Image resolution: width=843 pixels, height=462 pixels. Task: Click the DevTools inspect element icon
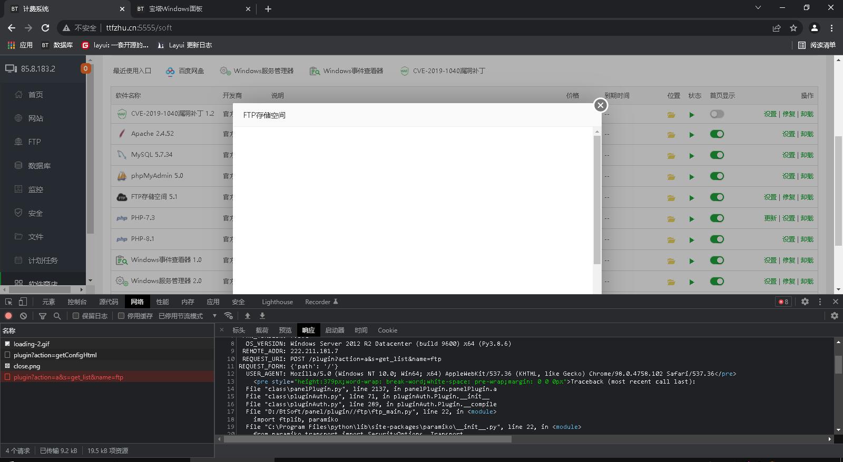click(8, 302)
